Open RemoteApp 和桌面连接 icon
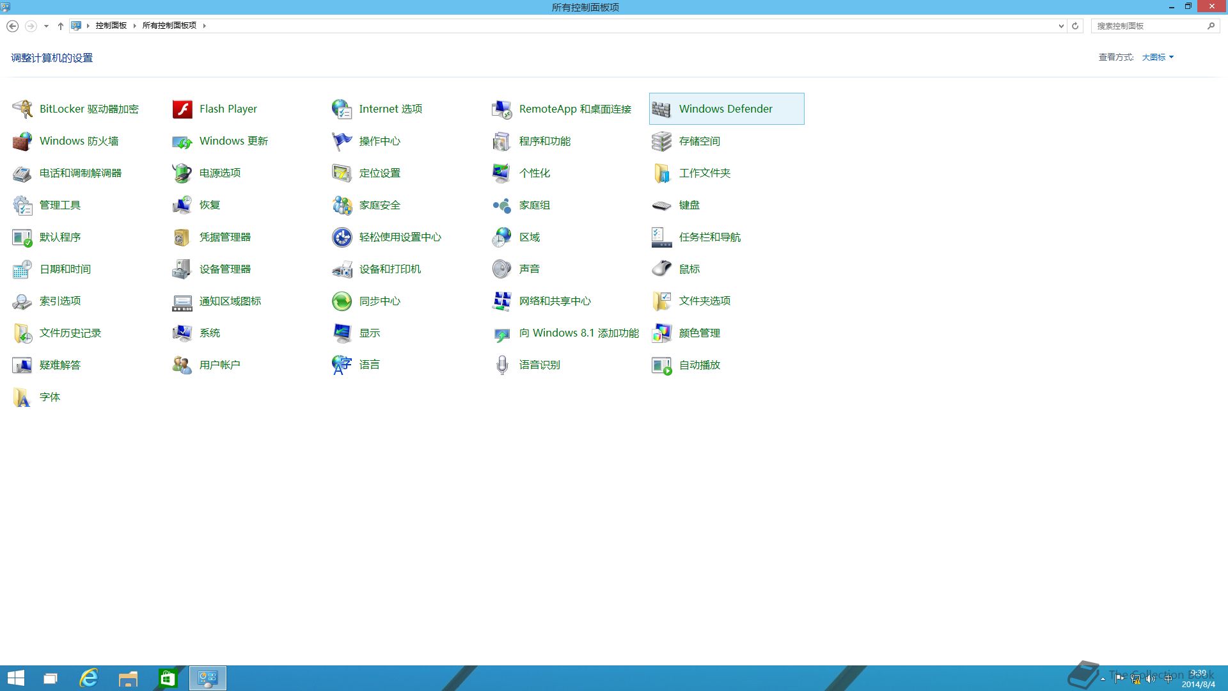The width and height of the screenshot is (1228, 691). [x=502, y=109]
